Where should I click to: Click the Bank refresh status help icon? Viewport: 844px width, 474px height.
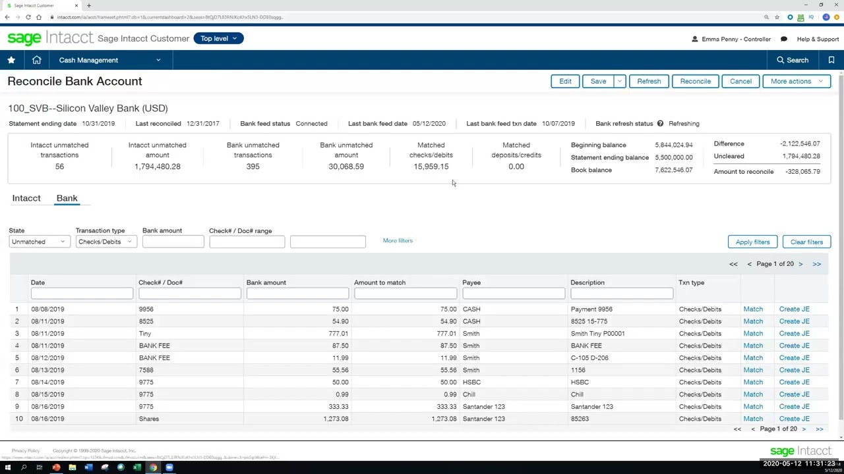[660, 124]
